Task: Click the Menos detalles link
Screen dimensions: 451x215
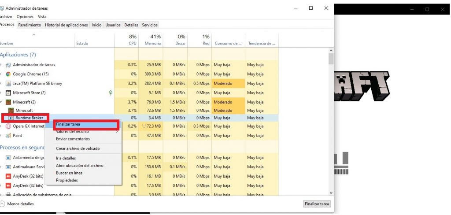Action: point(20,204)
